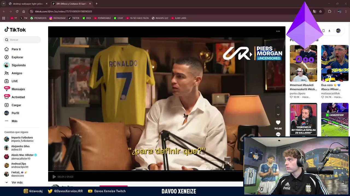Open TikTok profile avatar menu
The height and width of the screenshot is (196, 350).
(x=338, y=31)
